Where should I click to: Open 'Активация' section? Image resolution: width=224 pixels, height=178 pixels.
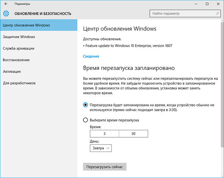point(39,71)
